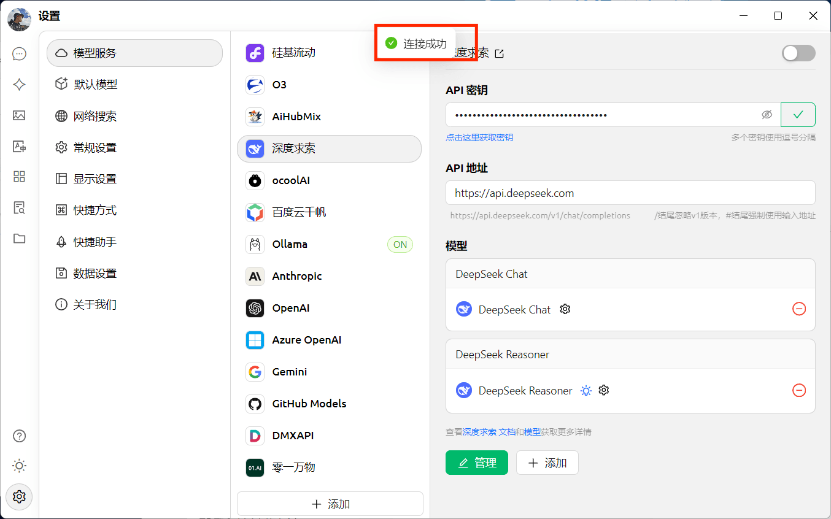Image resolution: width=831 pixels, height=519 pixels.
Task: Click the SiliconFlow provider logo
Action: (x=255, y=53)
